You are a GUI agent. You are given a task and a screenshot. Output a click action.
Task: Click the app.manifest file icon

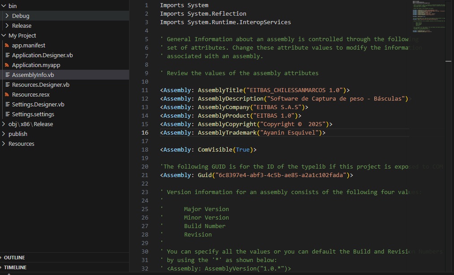coord(7,46)
